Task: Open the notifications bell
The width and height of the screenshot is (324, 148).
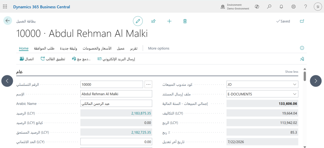Action: pyautogui.click(x=281, y=7)
